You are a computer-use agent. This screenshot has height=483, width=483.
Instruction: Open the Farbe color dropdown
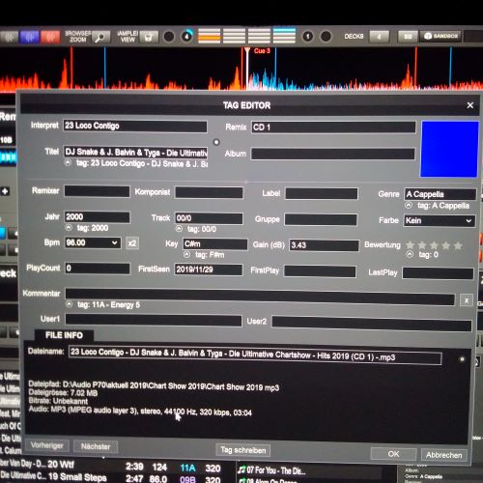click(440, 221)
